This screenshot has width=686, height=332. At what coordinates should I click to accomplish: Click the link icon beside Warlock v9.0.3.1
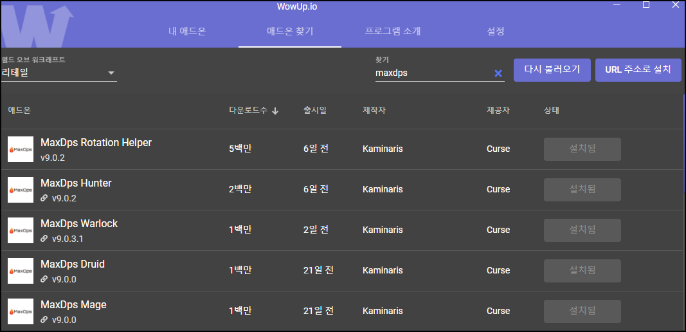pos(44,239)
